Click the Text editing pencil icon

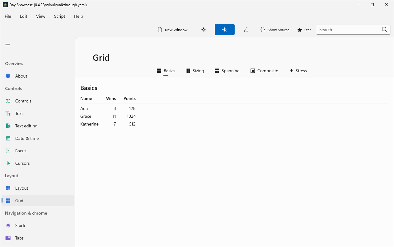click(x=8, y=126)
